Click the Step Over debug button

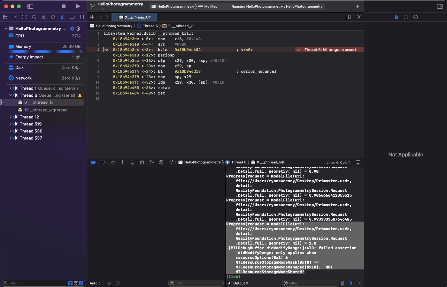[x=113, y=162]
